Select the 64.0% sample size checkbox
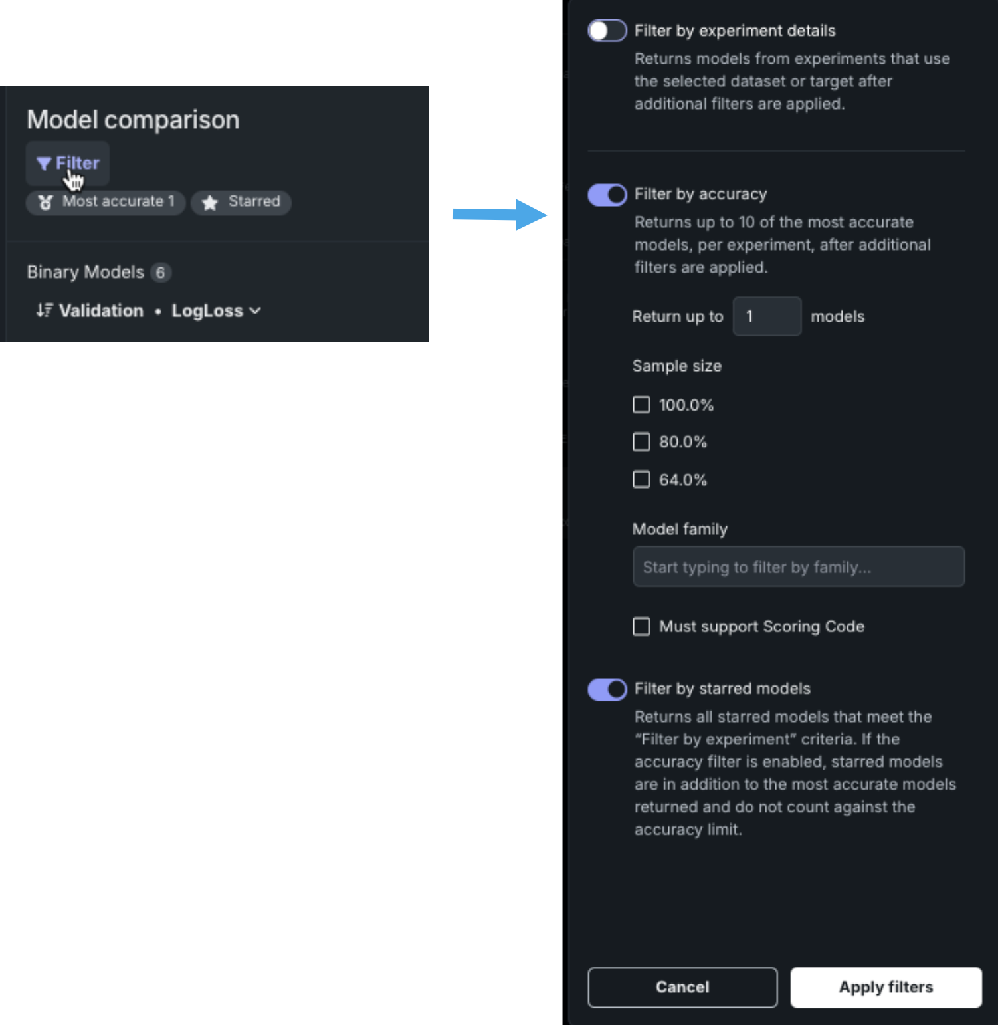Viewport: 998px width, 1025px height. pyautogui.click(x=641, y=479)
